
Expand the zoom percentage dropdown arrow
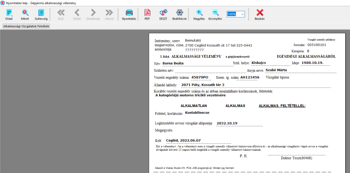[x=242, y=14]
